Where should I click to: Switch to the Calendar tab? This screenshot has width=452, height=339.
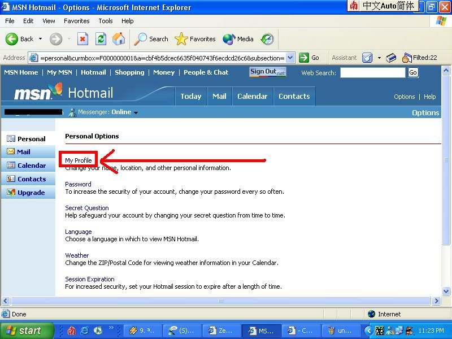coord(252,96)
